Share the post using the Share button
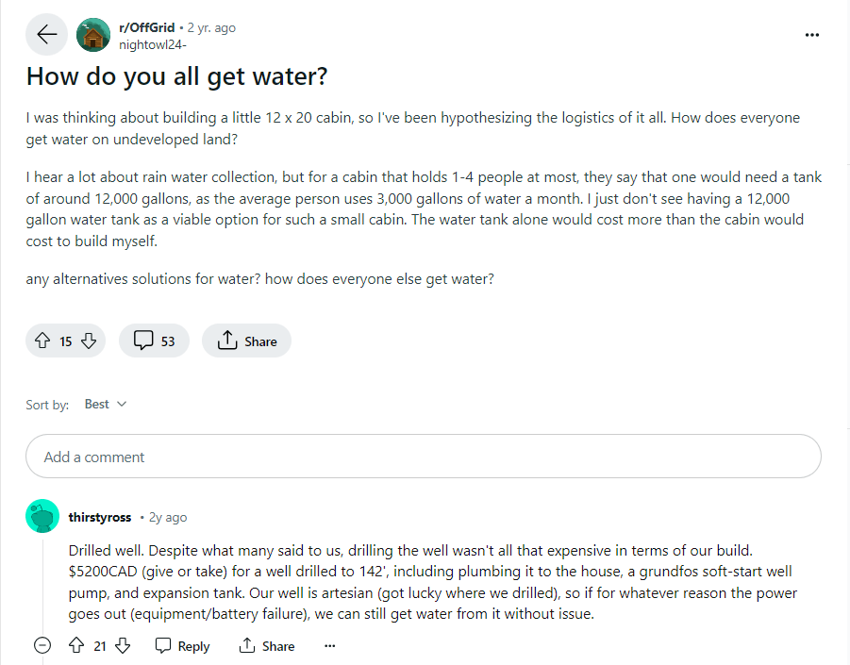The image size is (850, 665). pos(246,341)
